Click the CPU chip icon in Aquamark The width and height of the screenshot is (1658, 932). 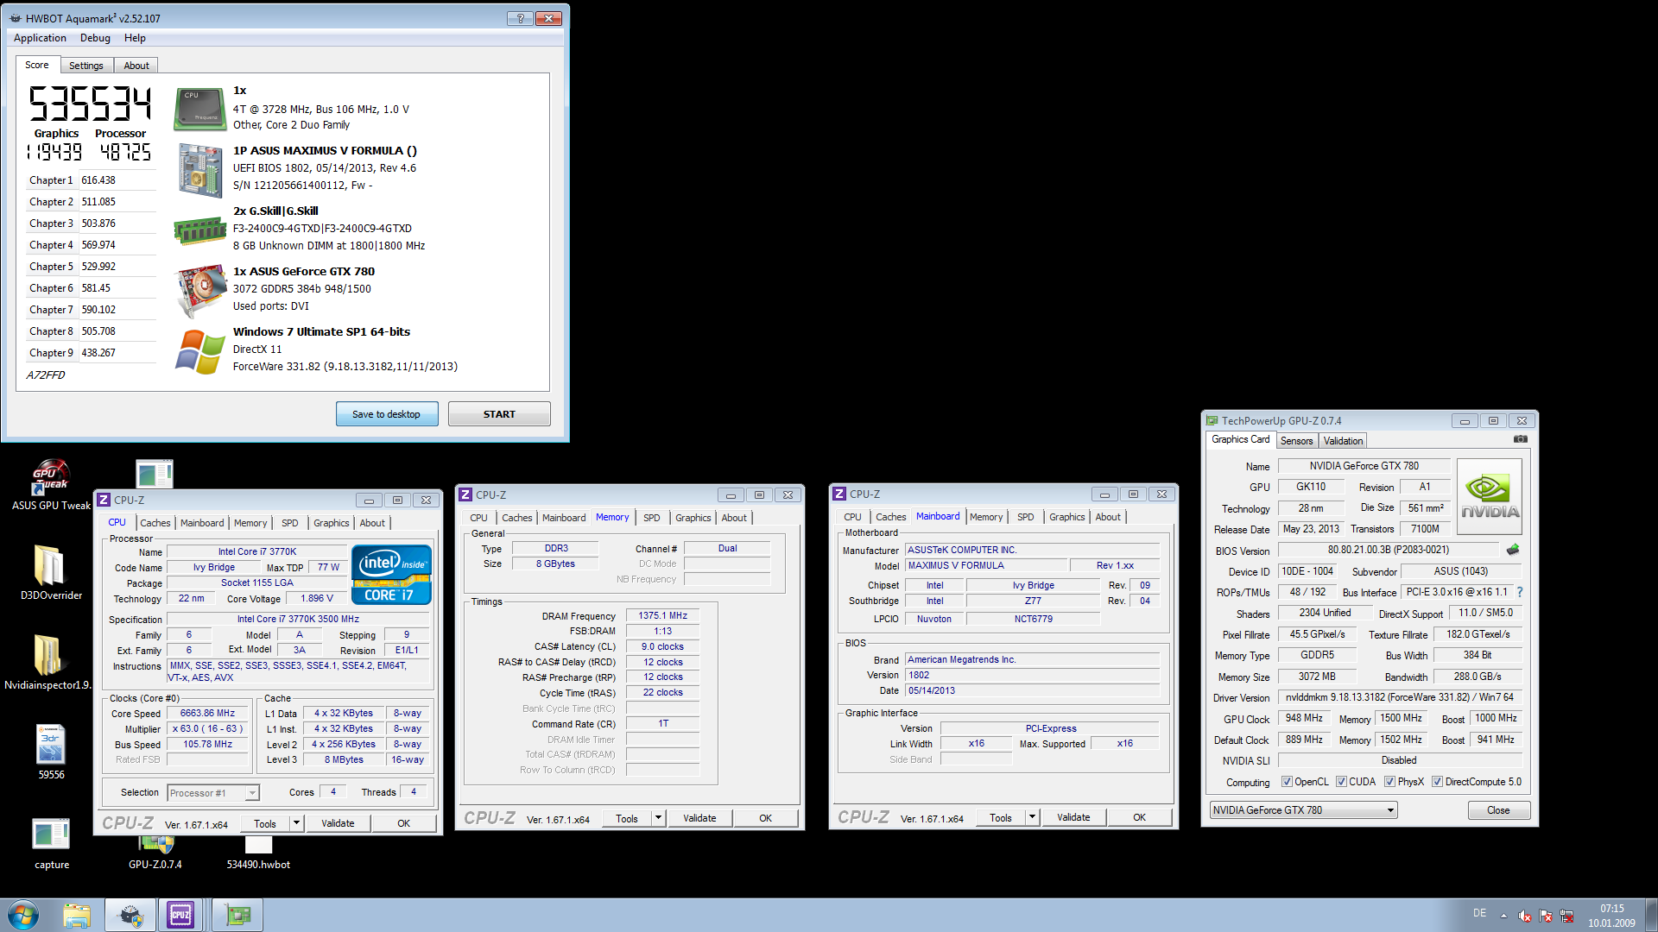[200, 109]
